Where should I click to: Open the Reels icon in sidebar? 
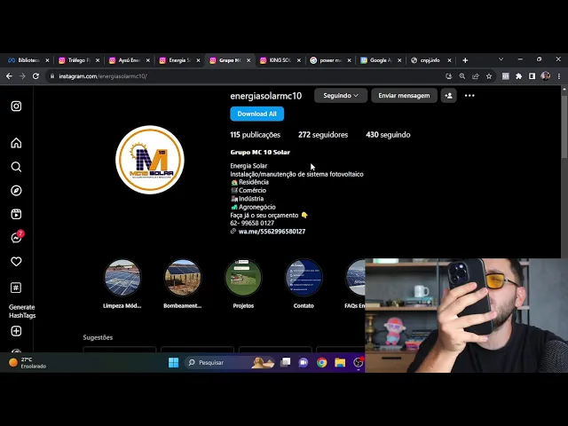point(16,214)
